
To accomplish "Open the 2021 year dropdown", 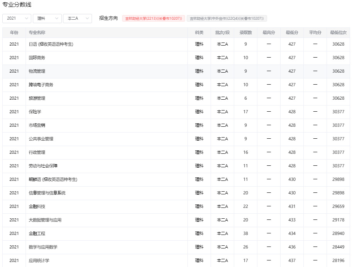I will pyautogui.click(x=17, y=19).
